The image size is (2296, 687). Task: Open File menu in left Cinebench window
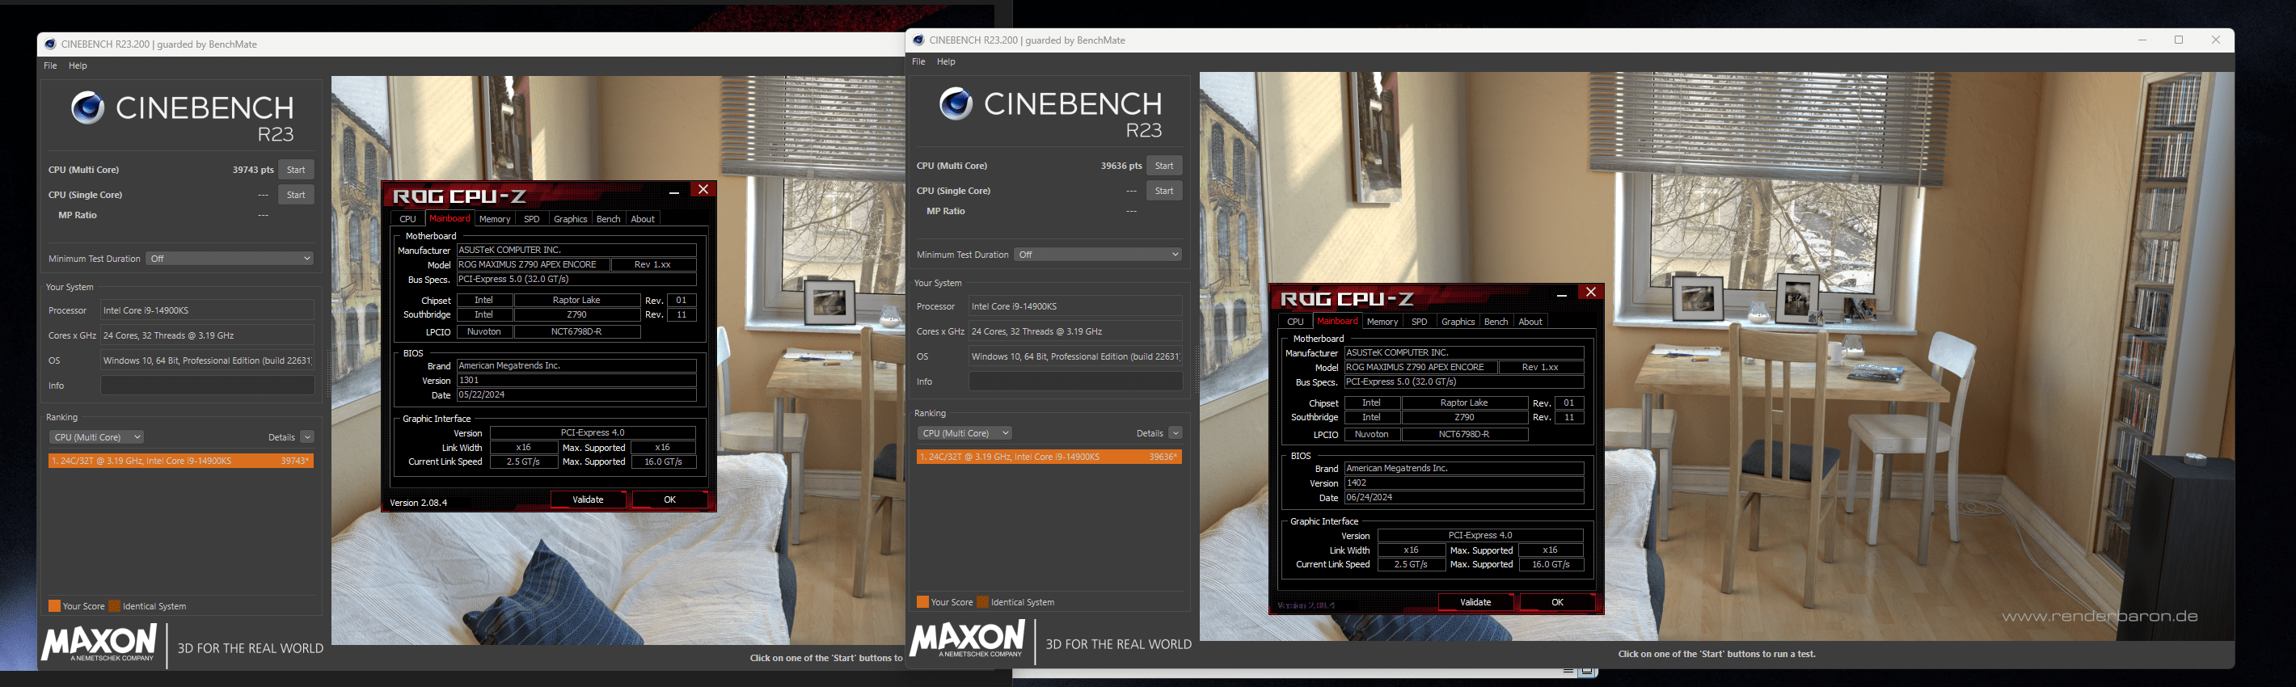50,65
